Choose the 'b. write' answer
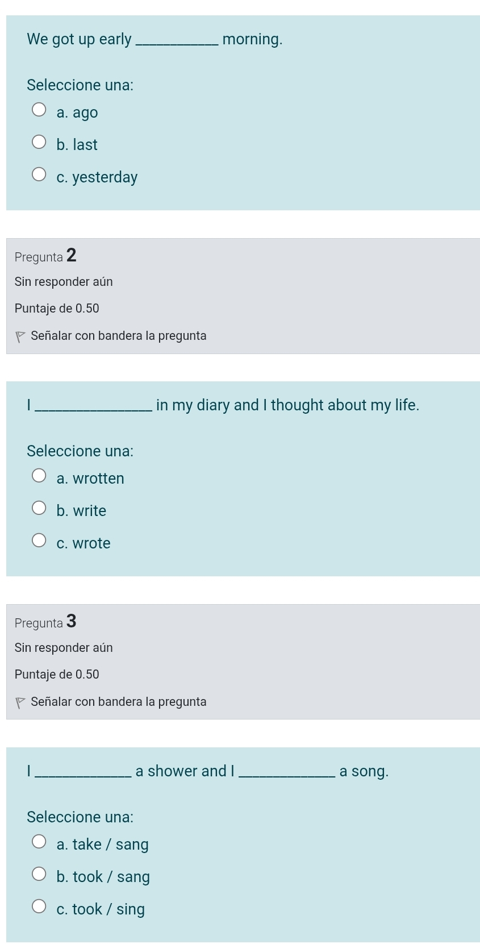The height and width of the screenshot is (944, 480). tap(39, 508)
